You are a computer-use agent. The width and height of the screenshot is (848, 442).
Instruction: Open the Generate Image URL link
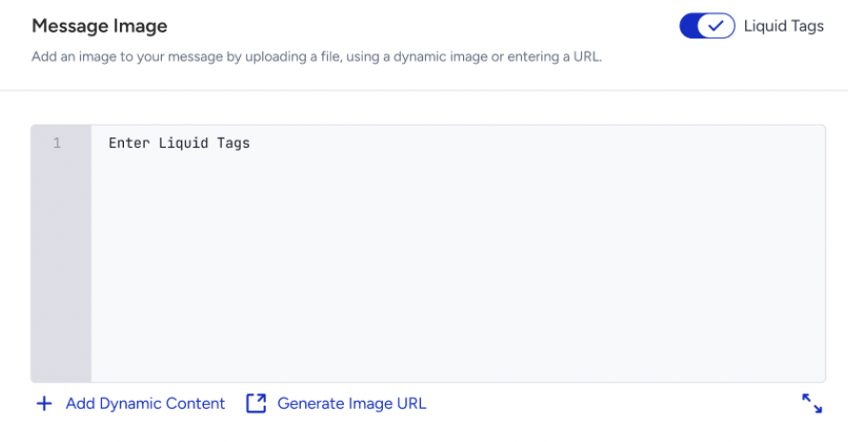pyautogui.click(x=336, y=404)
